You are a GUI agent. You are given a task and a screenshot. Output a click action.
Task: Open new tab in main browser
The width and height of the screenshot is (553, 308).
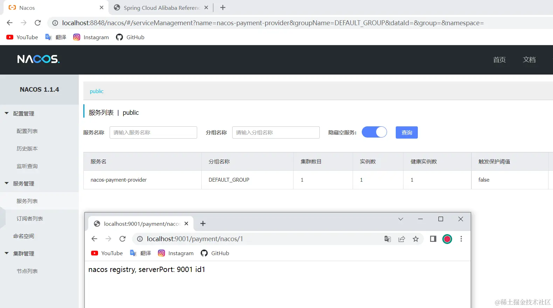223,7
